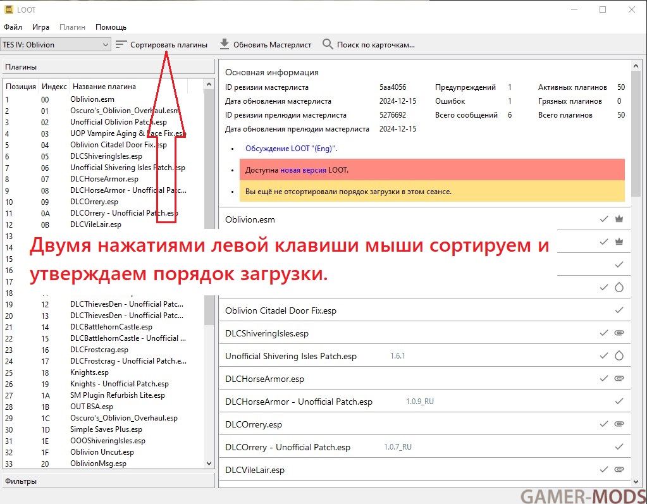This screenshot has width=647, height=504.
Task: Click the checkmark on the DLCHorseArmor - Unofficial Patch.esp card
Action: (x=619, y=401)
